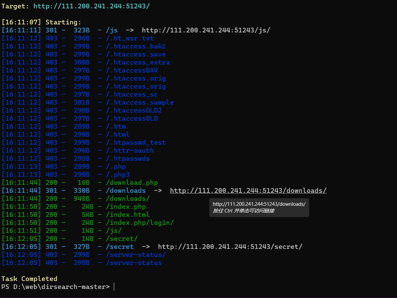Select the /index.php/login/ path
The image size is (397, 298).
140,223
